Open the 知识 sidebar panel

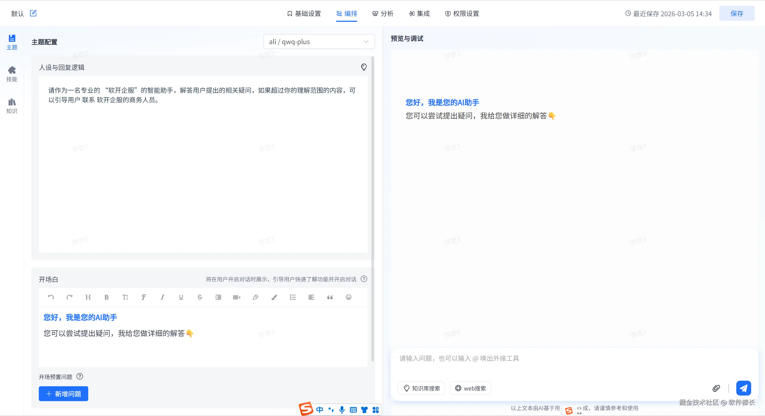pos(12,106)
